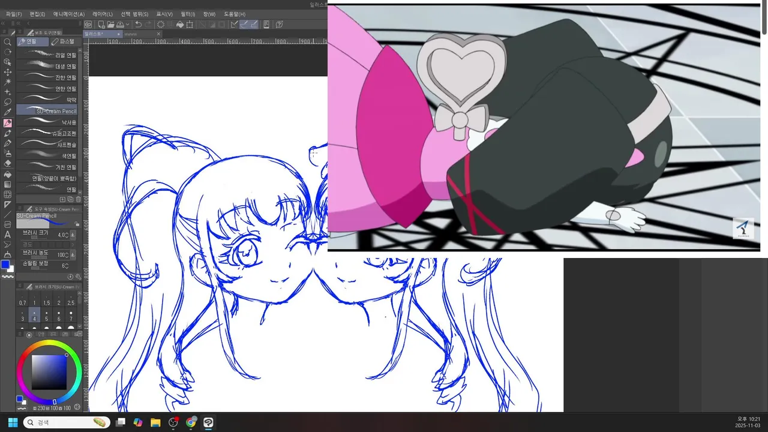Adjust the 브러시 크기 slider
Viewport: 768px width, 432px height.
38,238
